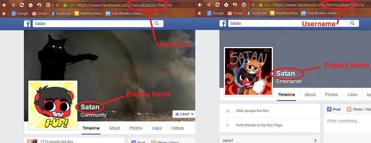The width and height of the screenshot is (371, 143).
Task: Go forward in the right browser window
Action: click(x=208, y=5)
